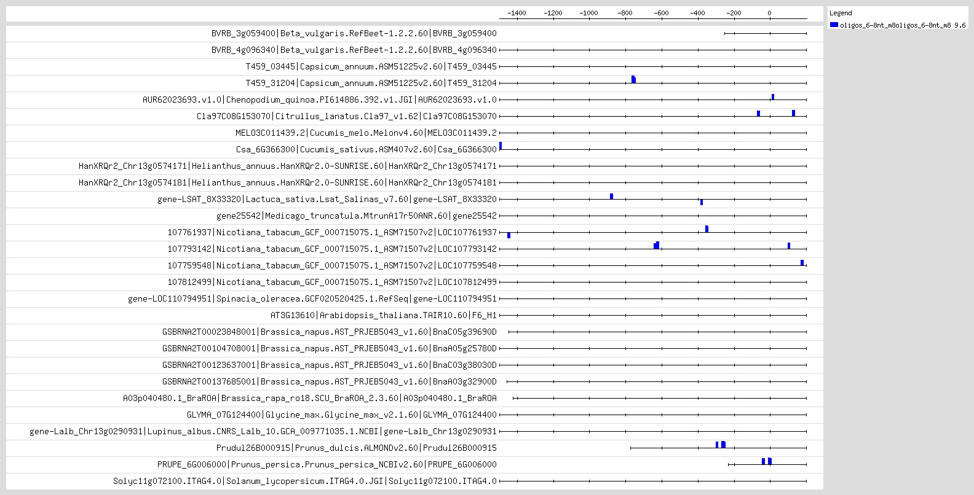This screenshot has height=495, width=974.
Task: Click Cla97C08G153070 marker near position -50
Action: pos(759,113)
